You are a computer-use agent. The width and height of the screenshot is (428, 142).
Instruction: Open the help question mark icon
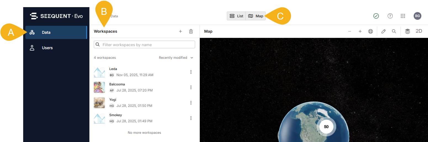click(x=390, y=16)
